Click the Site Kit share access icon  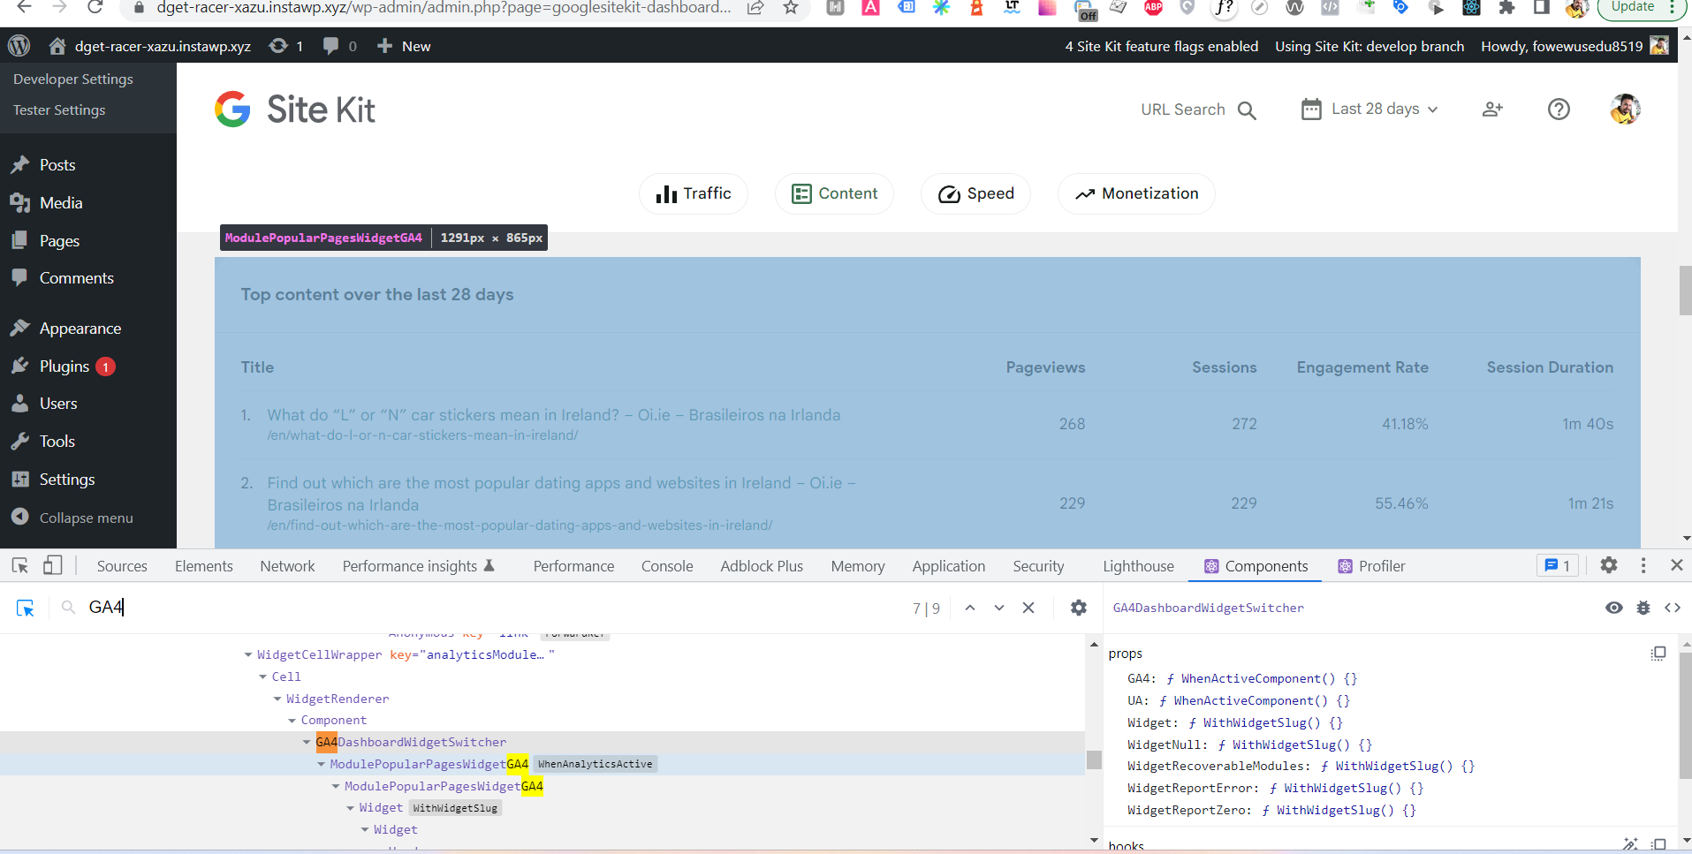coord(1493,109)
